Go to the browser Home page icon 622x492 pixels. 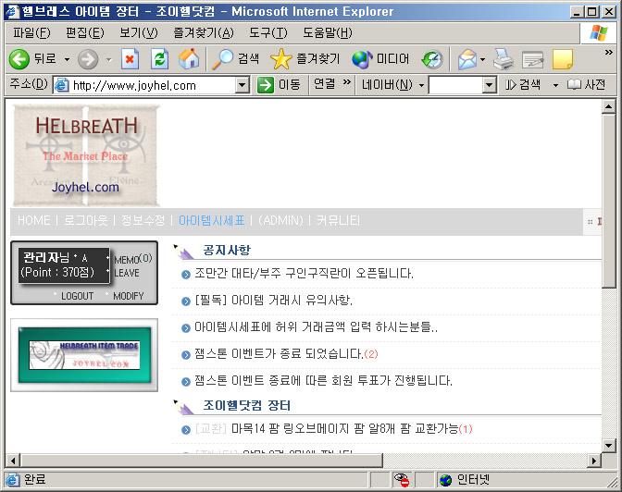point(188,59)
